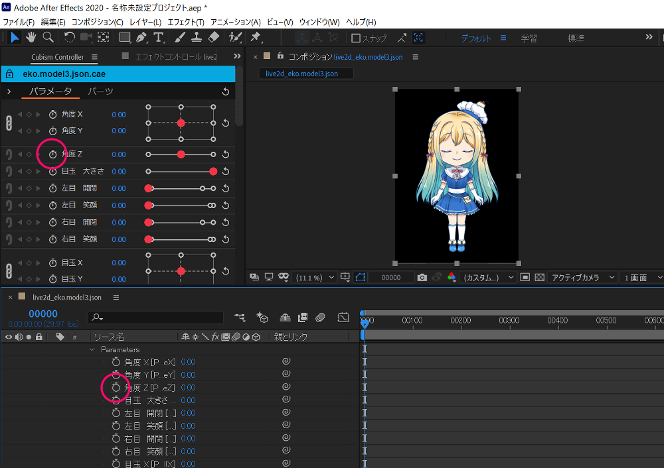Collapse the Parameters group in timeline
The image size is (664, 468).
pyautogui.click(x=92, y=349)
